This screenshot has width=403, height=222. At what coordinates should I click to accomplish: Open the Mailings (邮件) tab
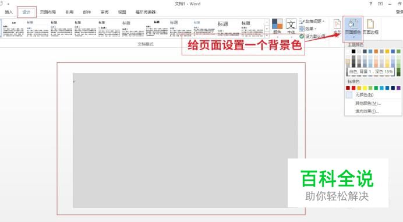tap(87, 12)
